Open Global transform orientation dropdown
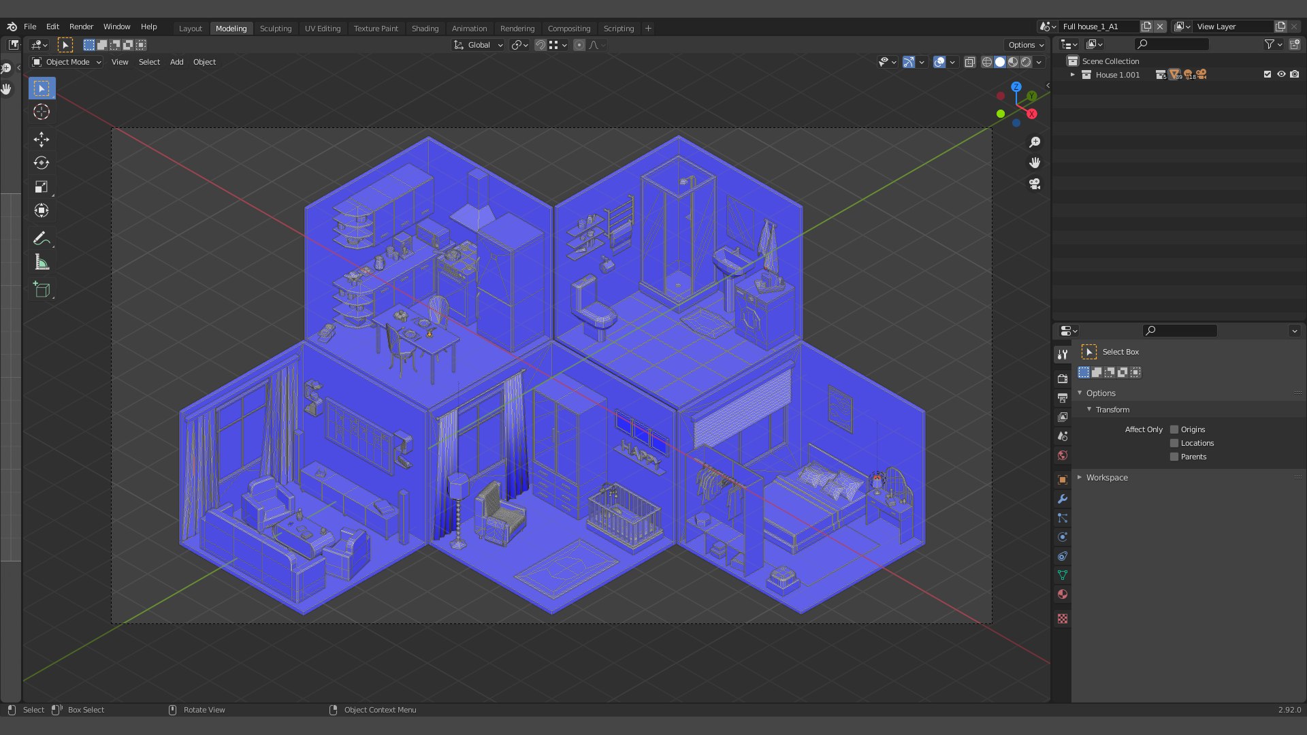1307x735 pixels. pyautogui.click(x=479, y=45)
